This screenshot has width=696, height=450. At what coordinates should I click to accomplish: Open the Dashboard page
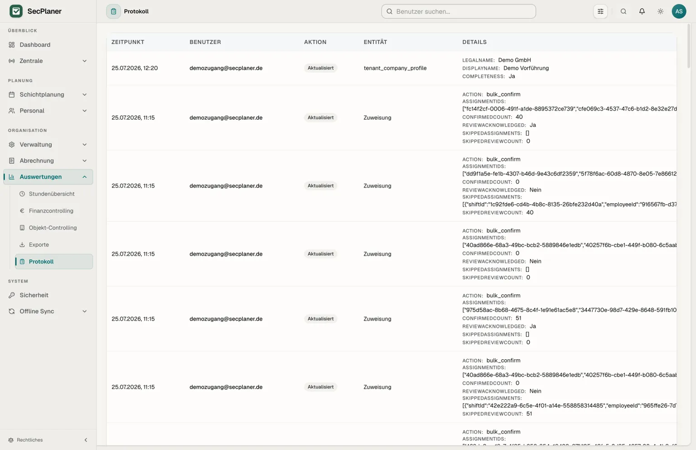48,45
